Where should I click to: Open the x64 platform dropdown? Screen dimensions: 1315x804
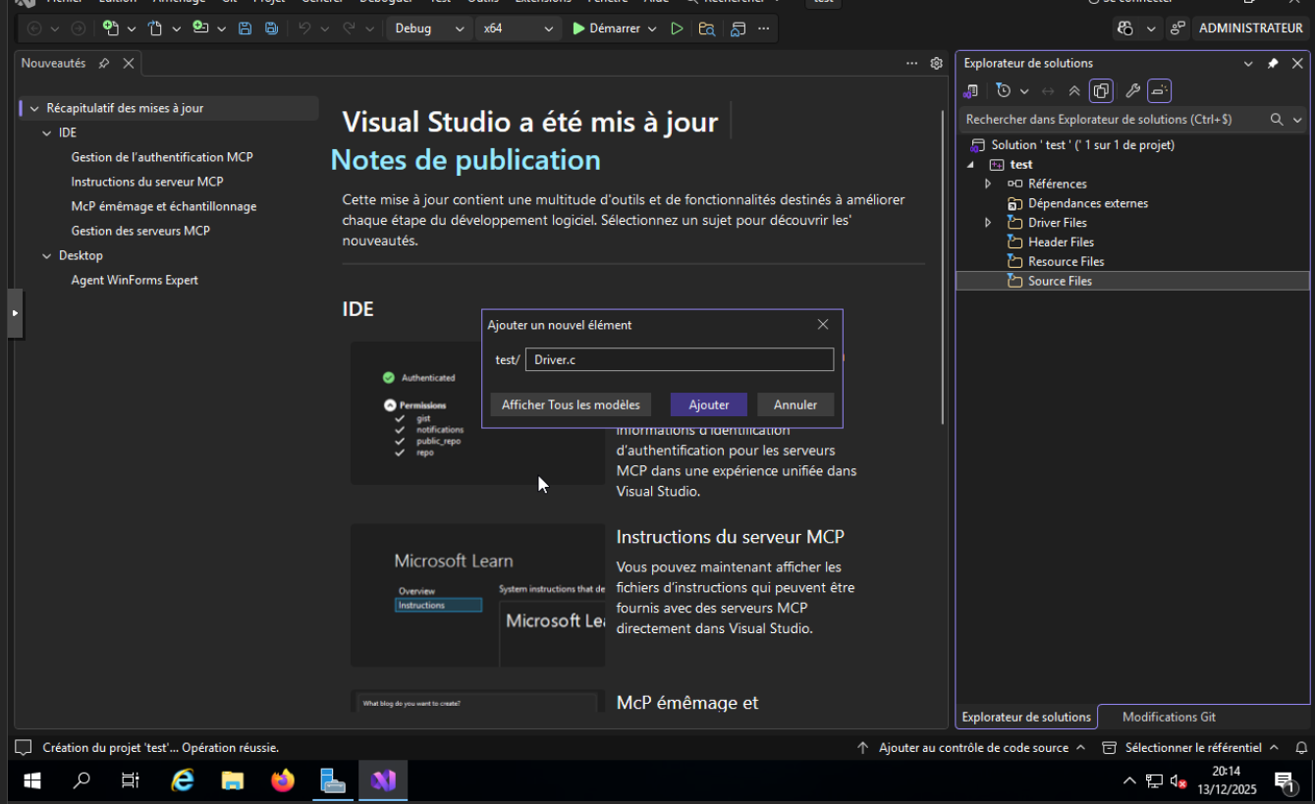(519, 28)
